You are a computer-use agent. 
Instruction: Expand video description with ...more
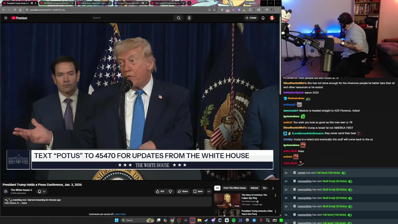tap(23, 203)
